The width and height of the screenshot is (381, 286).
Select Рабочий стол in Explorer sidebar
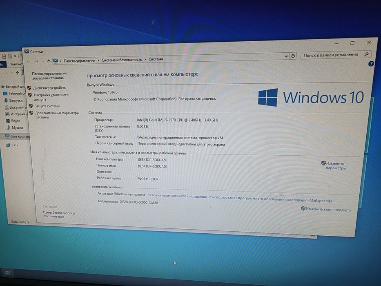(14, 94)
